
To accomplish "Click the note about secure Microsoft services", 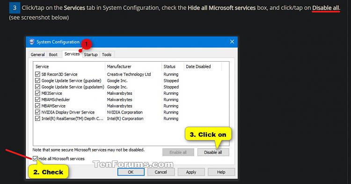I will [x=88, y=149].
